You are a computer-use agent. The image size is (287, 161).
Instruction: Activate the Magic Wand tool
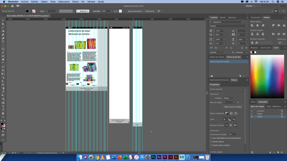pyautogui.click(x=3, y=28)
